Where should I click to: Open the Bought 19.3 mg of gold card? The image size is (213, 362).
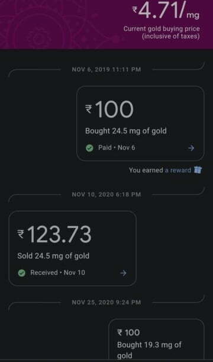(156, 339)
